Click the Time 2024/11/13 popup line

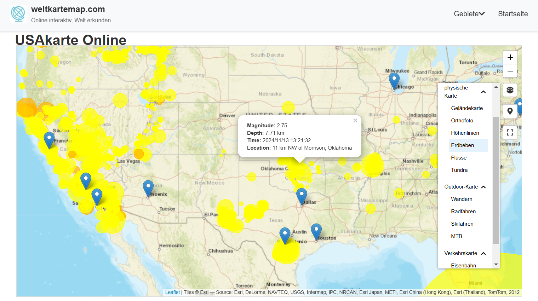pos(279,140)
